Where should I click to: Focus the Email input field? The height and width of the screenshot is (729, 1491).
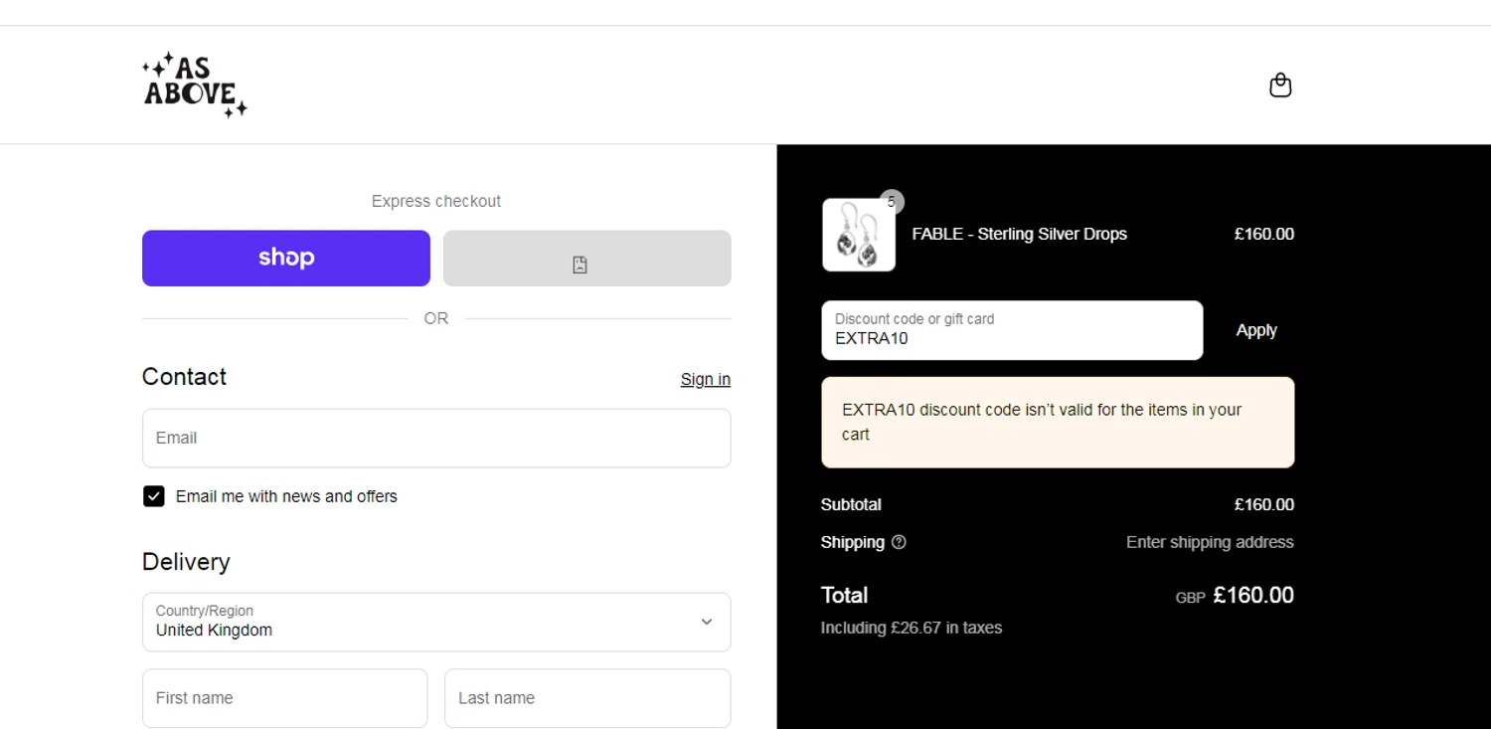(436, 438)
